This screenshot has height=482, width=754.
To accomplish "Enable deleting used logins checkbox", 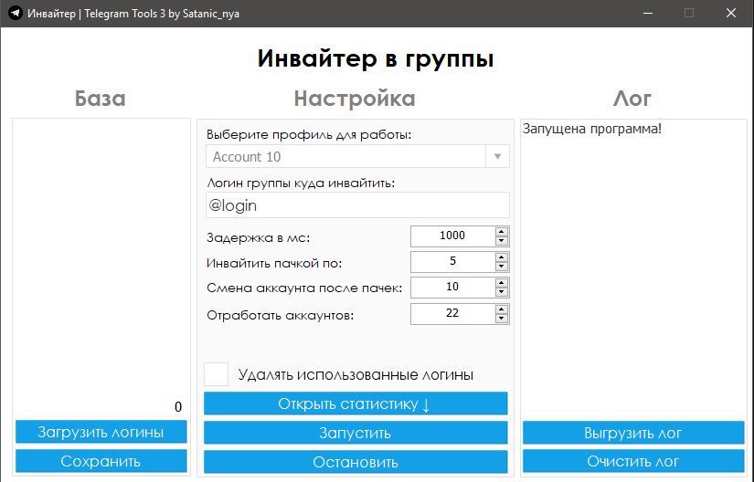I will (x=217, y=374).
